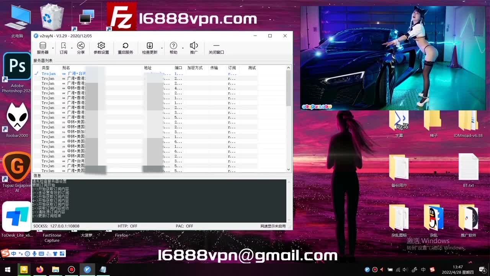490x276 pixels.
Task: Click 网速显示未启用 status text
Action: [x=273, y=226]
